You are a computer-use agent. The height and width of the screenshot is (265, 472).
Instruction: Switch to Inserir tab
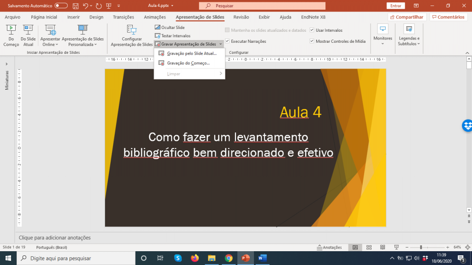click(73, 17)
